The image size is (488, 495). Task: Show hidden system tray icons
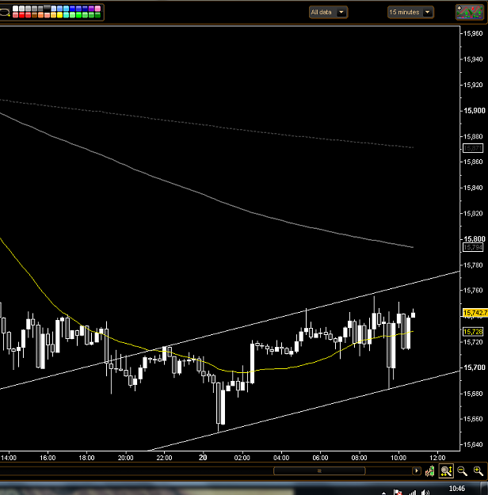click(x=383, y=493)
